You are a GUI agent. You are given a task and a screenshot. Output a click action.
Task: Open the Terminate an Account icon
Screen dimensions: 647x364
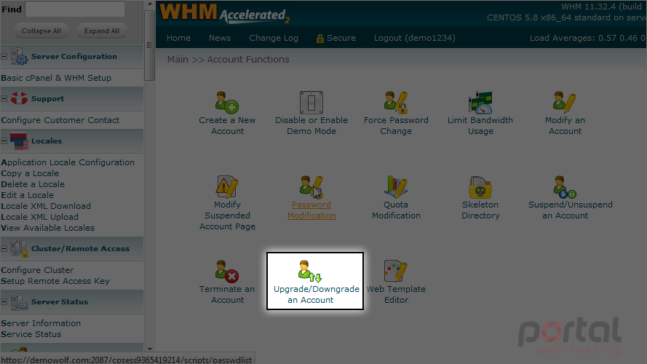227,271
